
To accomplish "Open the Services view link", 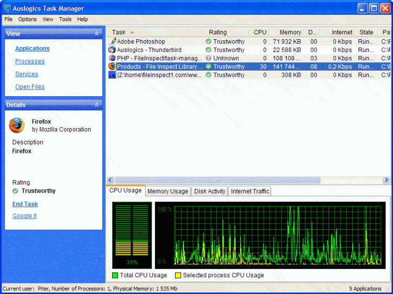I will tap(27, 74).
